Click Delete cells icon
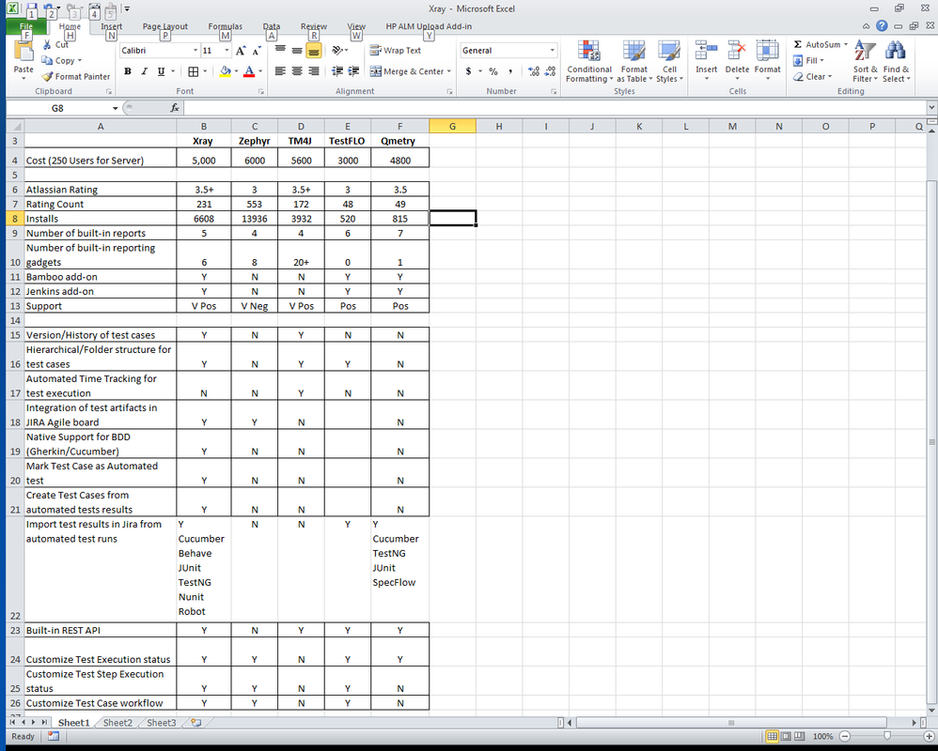Viewport: 938px width, 751px height. tap(737, 52)
